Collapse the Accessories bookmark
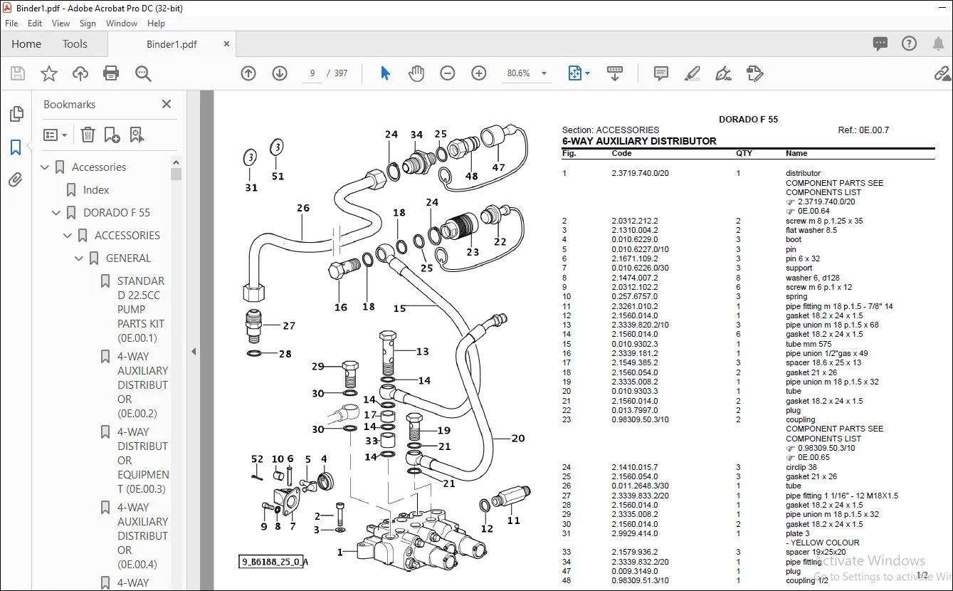This screenshot has width=953, height=591. coord(45,167)
